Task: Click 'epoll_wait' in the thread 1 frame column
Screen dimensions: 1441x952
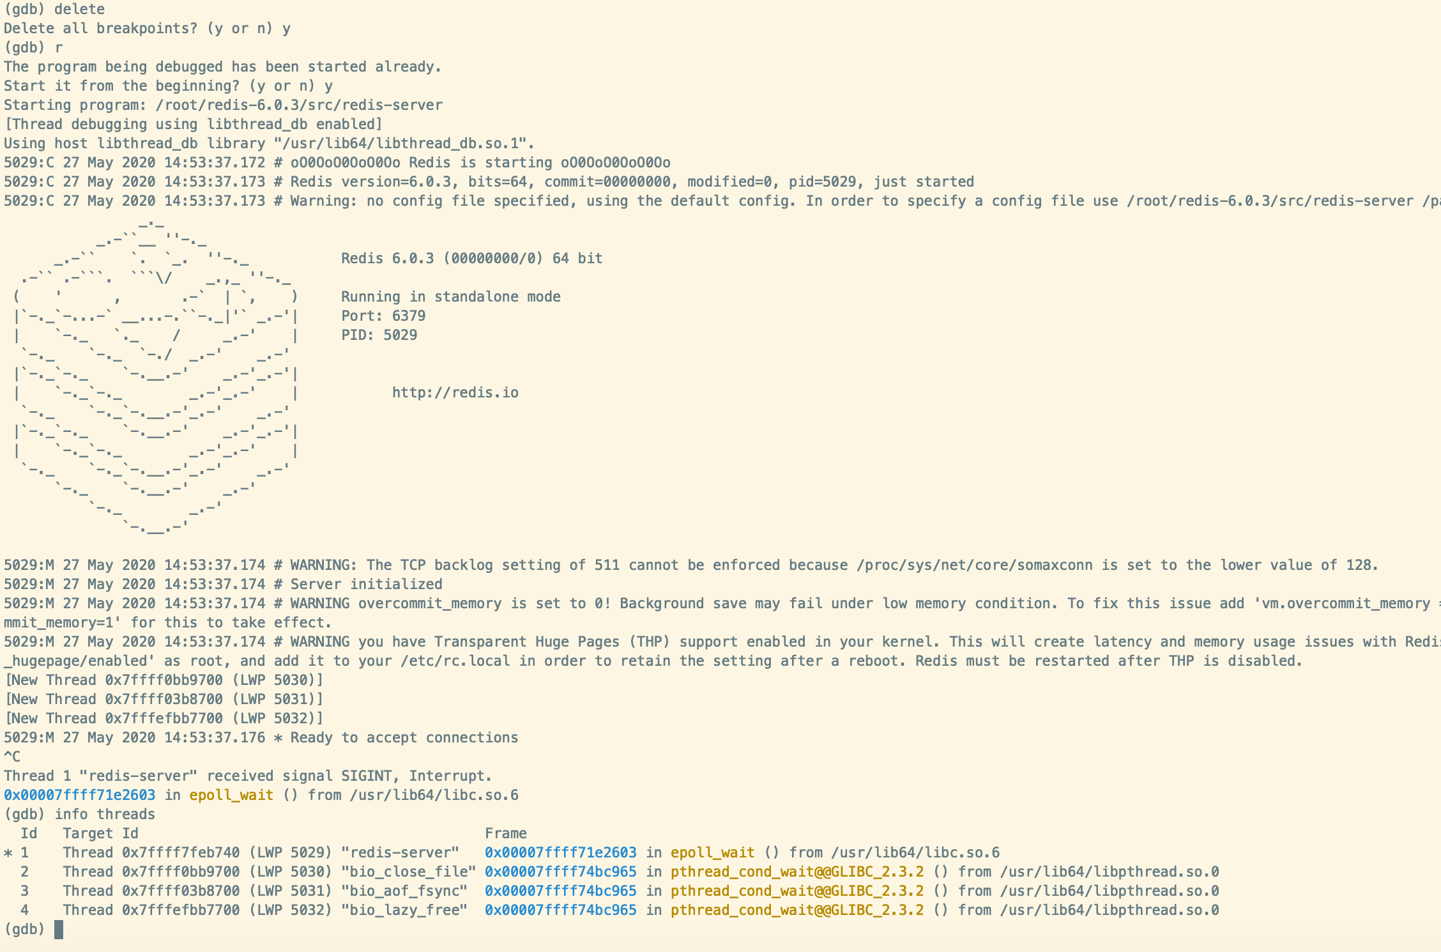Action: [x=713, y=853]
